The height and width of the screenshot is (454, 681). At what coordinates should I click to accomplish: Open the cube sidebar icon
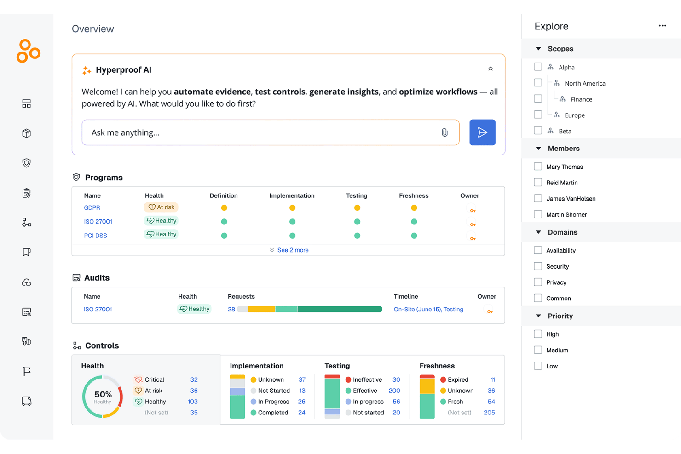(x=27, y=133)
